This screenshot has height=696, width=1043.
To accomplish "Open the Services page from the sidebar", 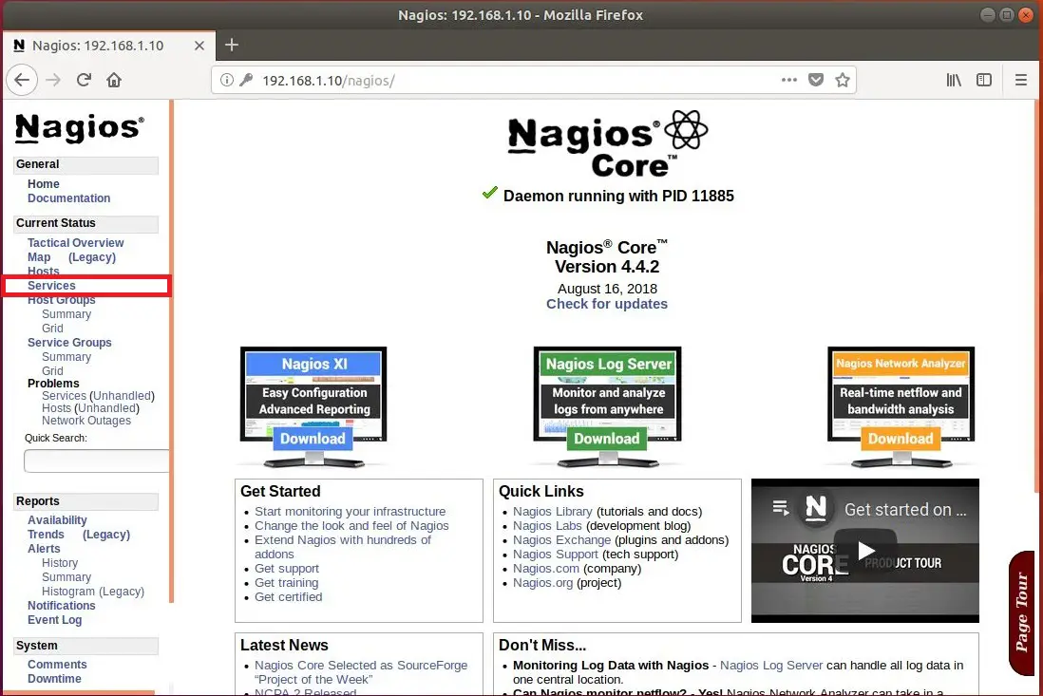I will pyautogui.click(x=53, y=285).
